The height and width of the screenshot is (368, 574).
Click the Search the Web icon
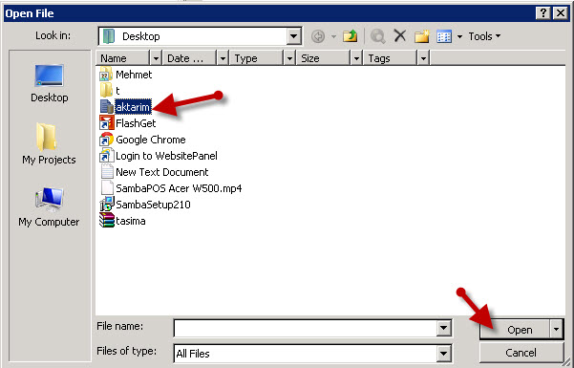coord(378,36)
